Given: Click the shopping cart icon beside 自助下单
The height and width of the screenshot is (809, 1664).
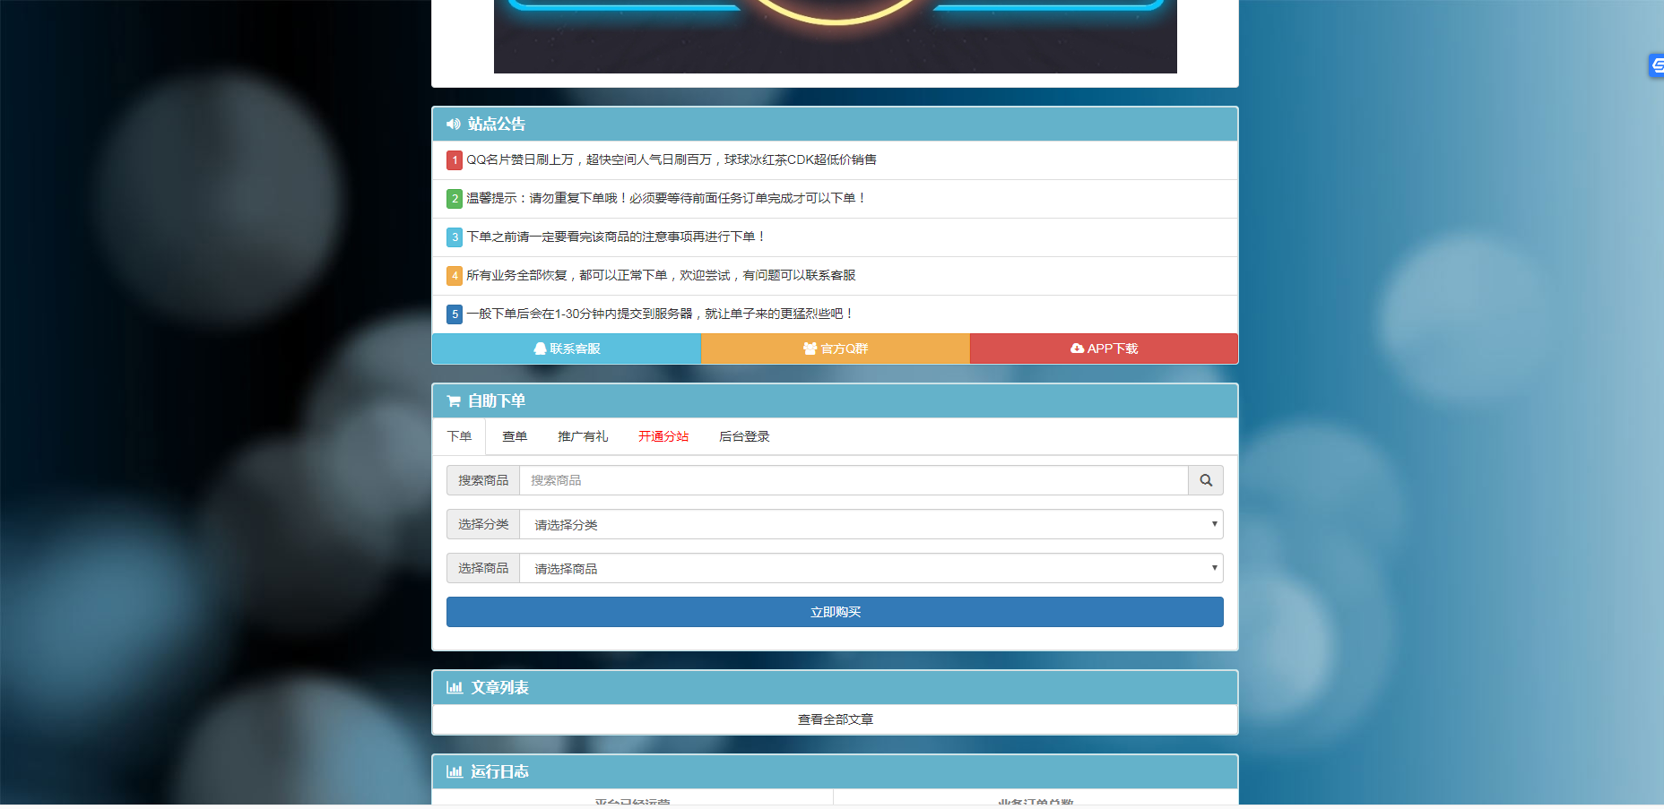Looking at the screenshot, I should 454,401.
